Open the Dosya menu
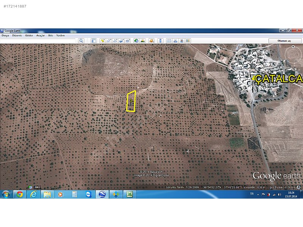Viewport: 303px width, 227px height. click(5, 36)
